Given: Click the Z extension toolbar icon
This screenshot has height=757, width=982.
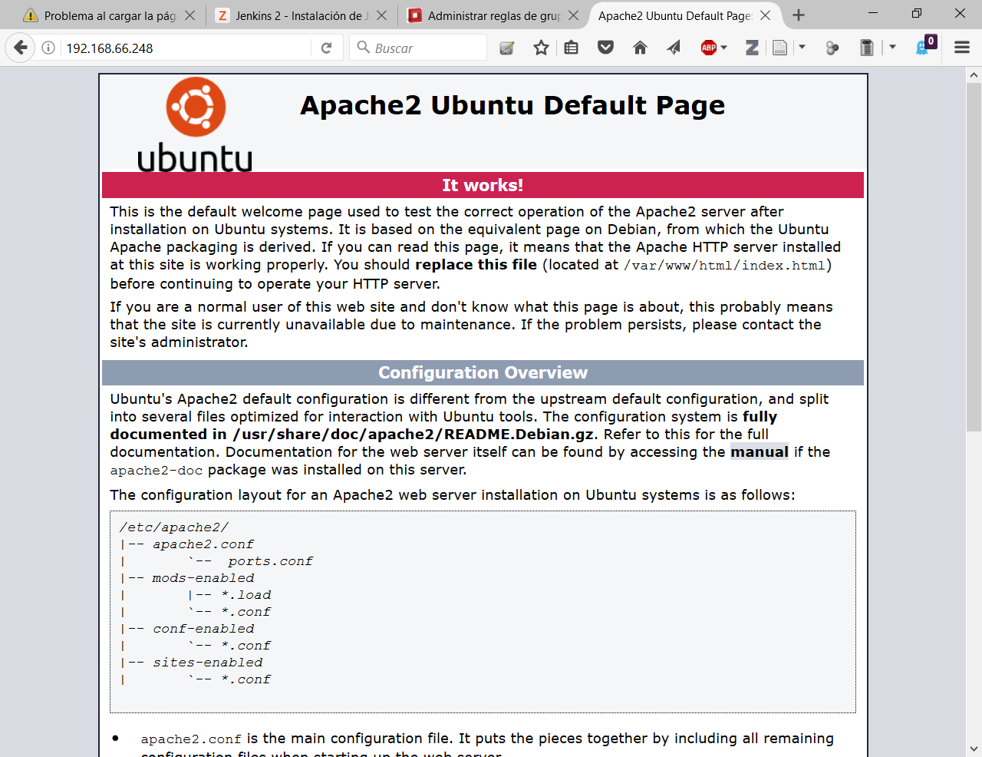Looking at the screenshot, I should pos(752,48).
